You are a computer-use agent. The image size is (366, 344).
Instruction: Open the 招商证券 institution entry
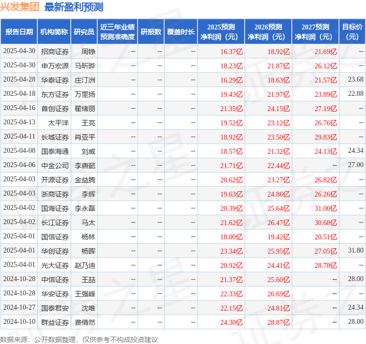point(55,51)
